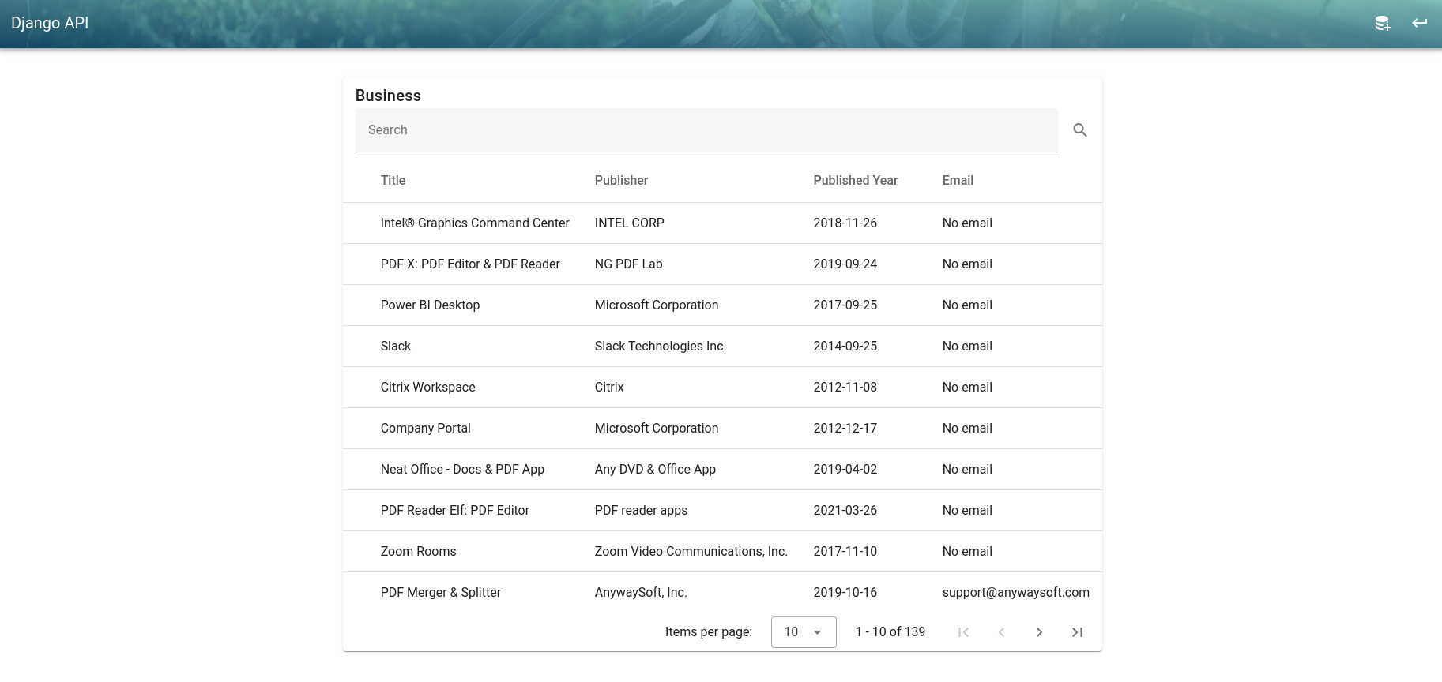Click PDF reader apps publisher cell
Image resolution: width=1442 pixels, height=682 pixels.
click(641, 511)
